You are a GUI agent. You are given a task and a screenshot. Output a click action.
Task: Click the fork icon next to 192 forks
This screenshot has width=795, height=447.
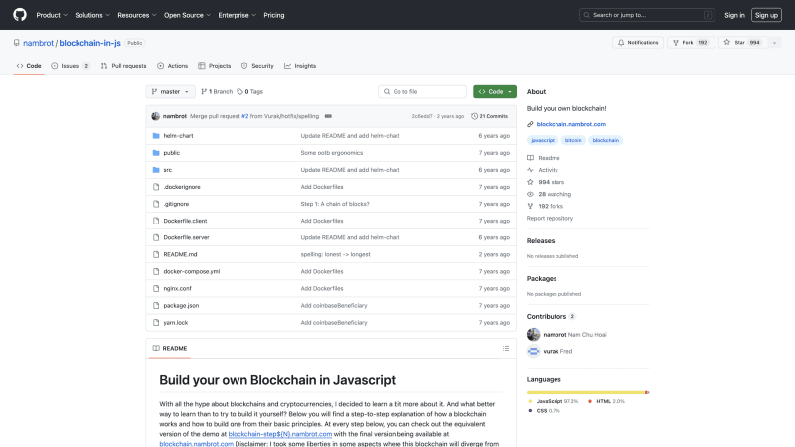point(530,206)
